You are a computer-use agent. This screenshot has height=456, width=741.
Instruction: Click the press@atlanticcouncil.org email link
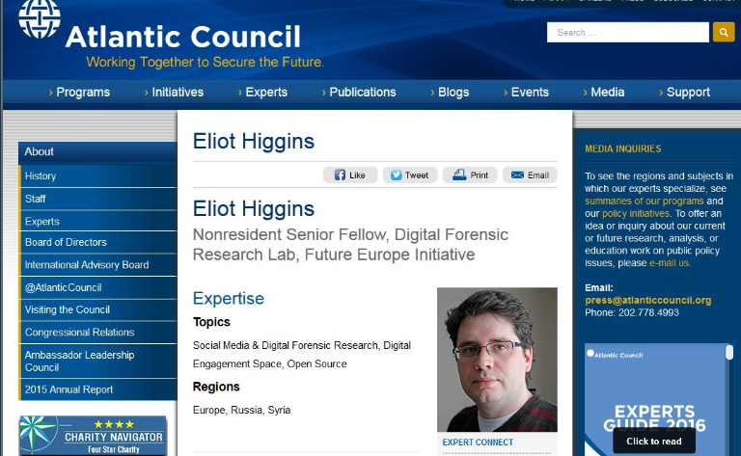[x=648, y=300]
